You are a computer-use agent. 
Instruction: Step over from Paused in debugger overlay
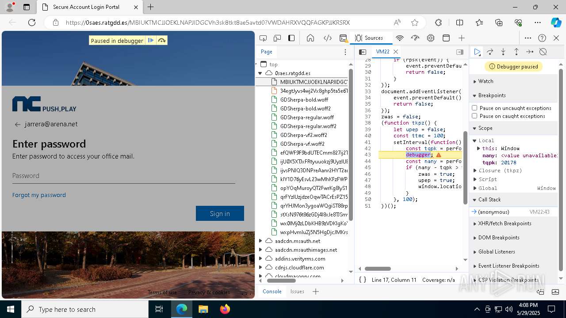click(x=162, y=41)
